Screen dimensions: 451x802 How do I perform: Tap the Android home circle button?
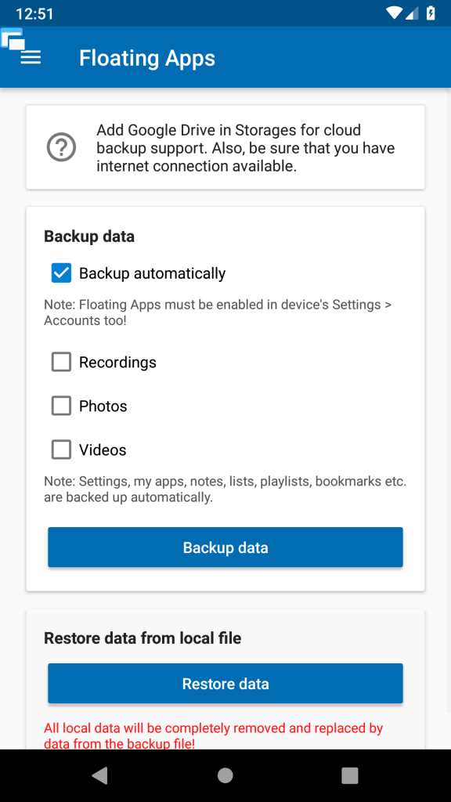(225, 775)
